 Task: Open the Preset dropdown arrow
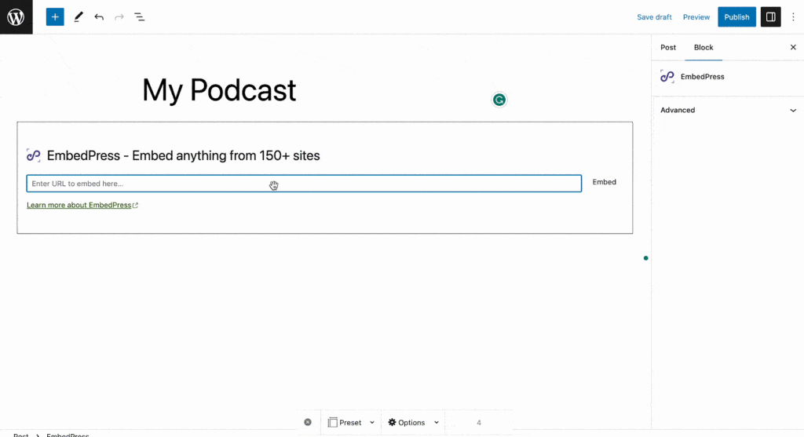click(x=372, y=423)
